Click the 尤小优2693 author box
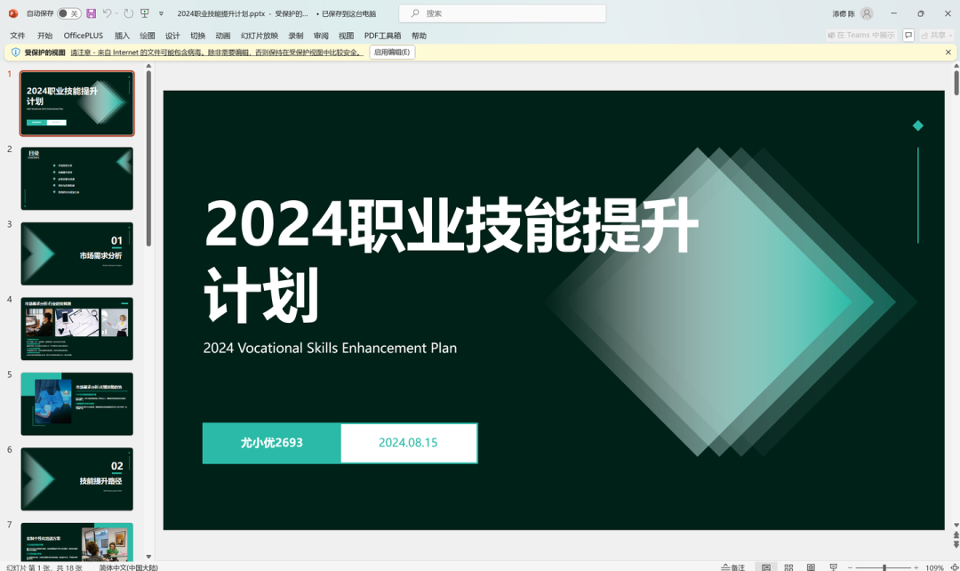The height and width of the screenshot is (571, 960). pos(272,443)
